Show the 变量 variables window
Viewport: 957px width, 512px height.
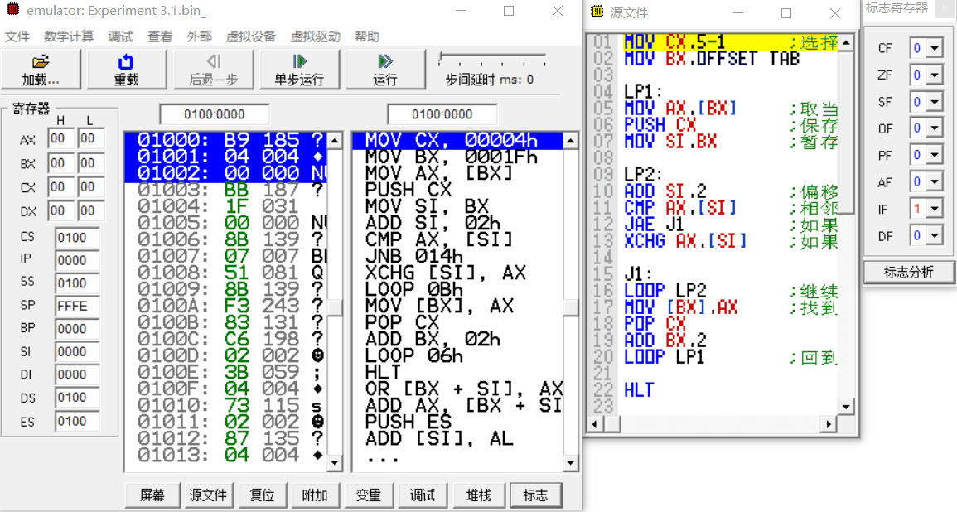click(x=370, y=495)
